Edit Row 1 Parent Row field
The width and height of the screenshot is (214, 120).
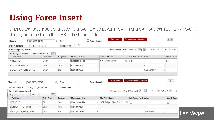77,45
